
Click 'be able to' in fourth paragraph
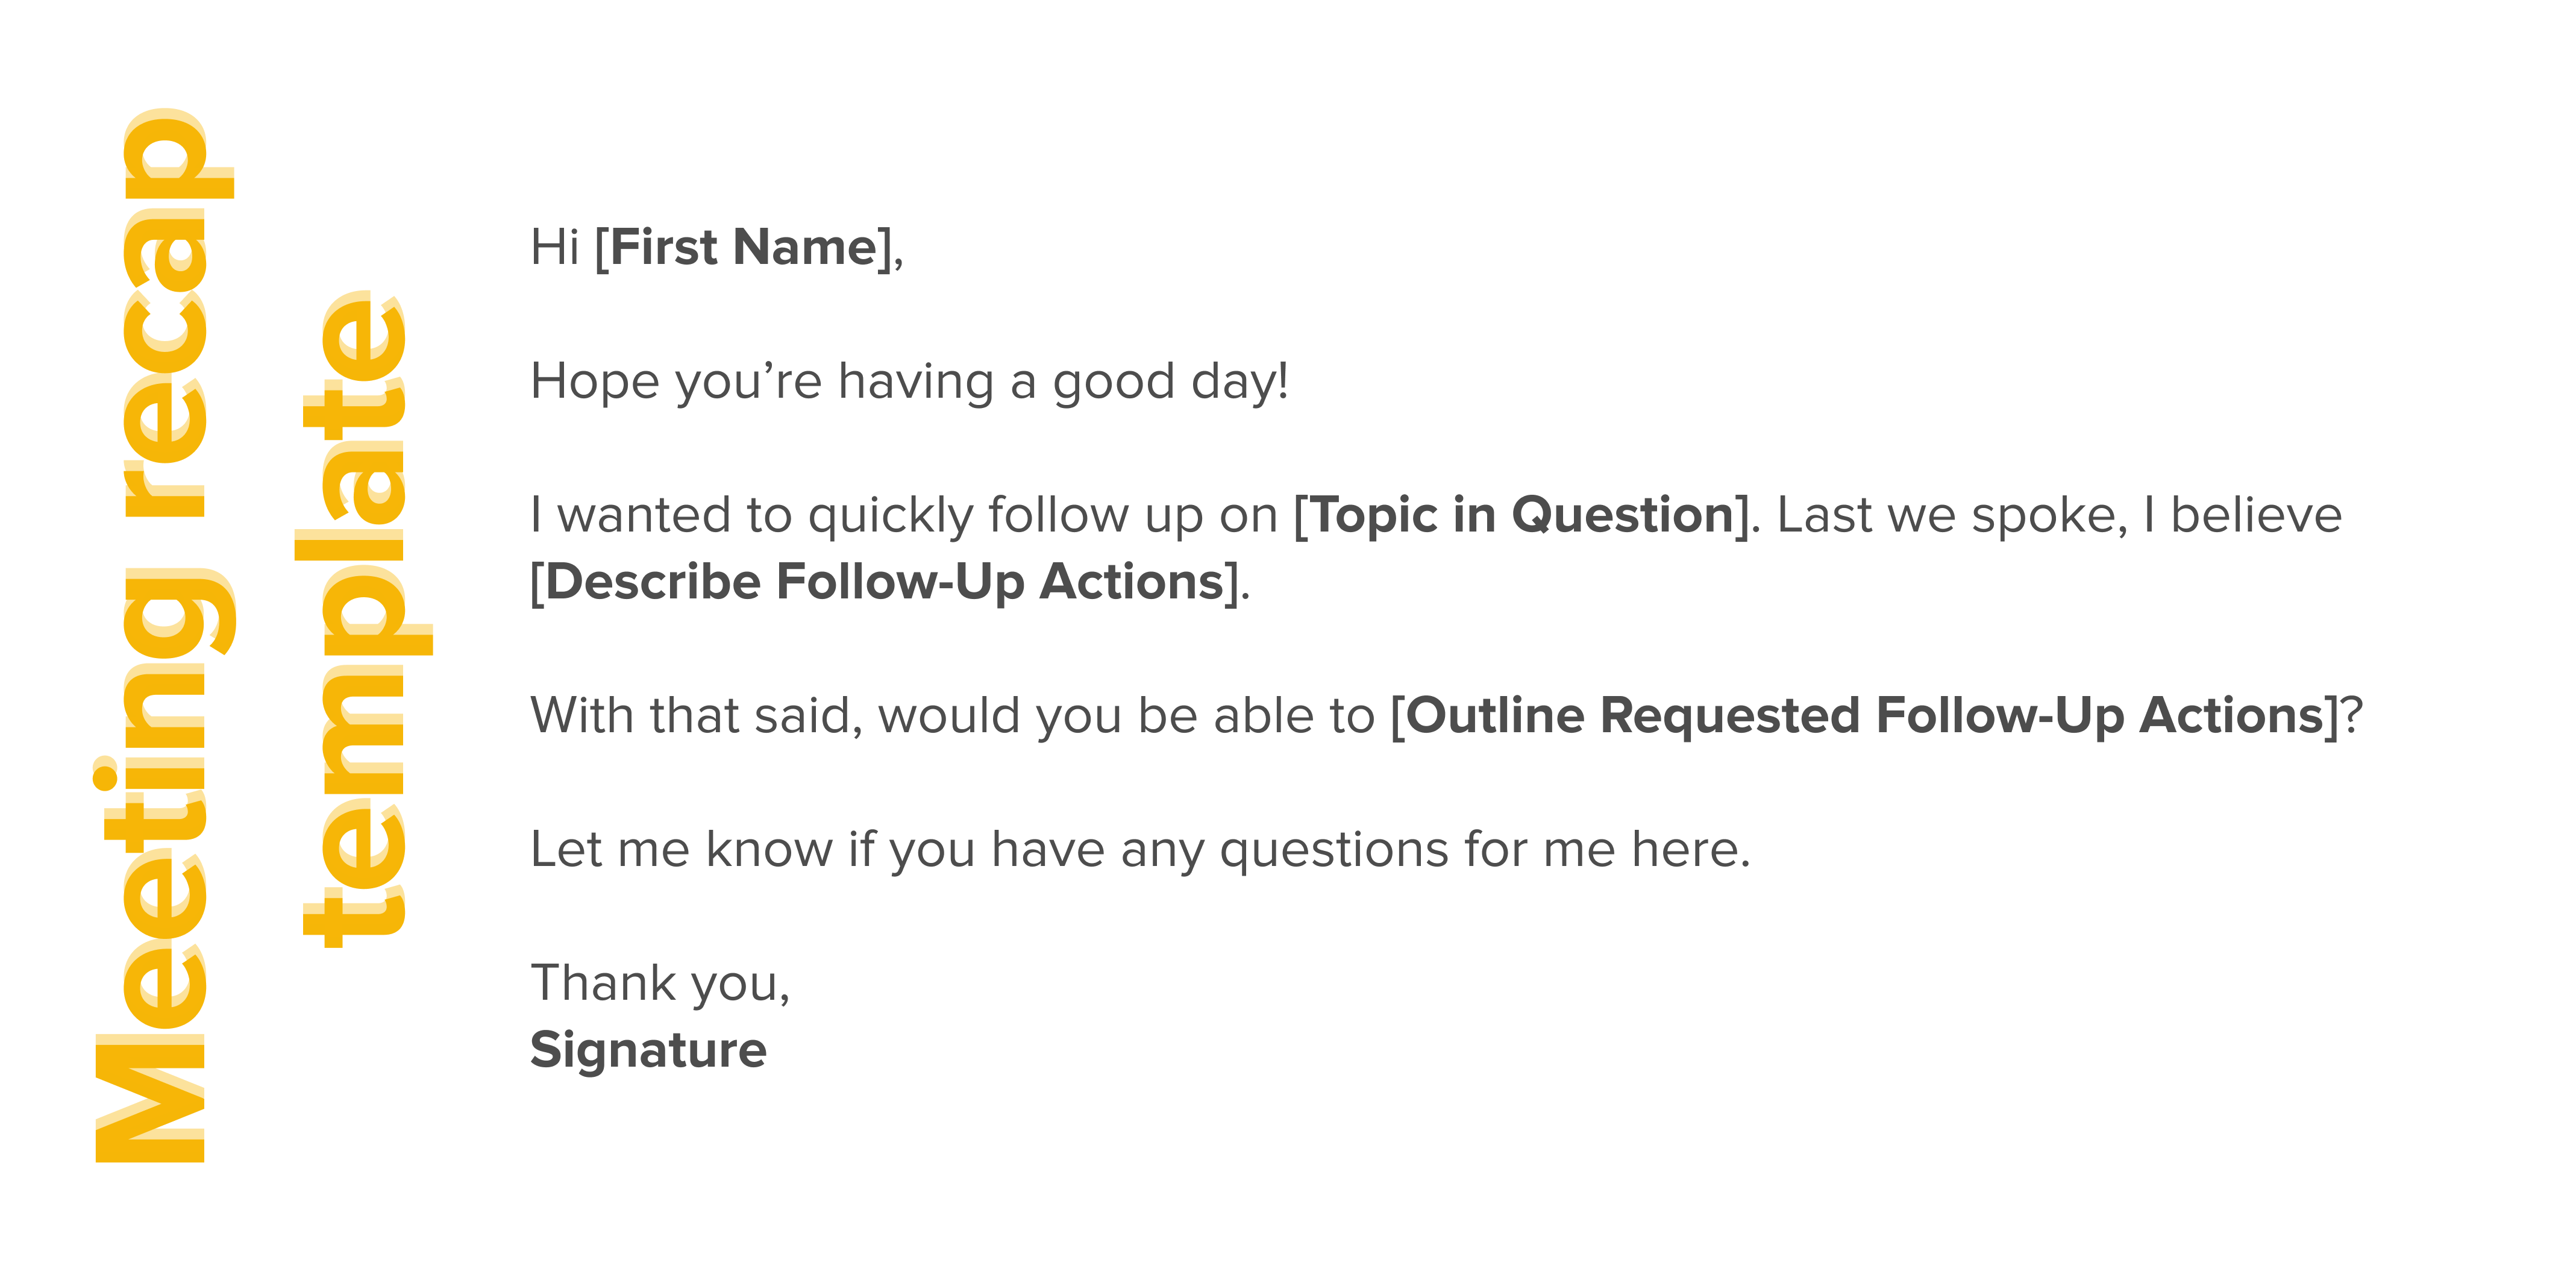(1256, 716)
